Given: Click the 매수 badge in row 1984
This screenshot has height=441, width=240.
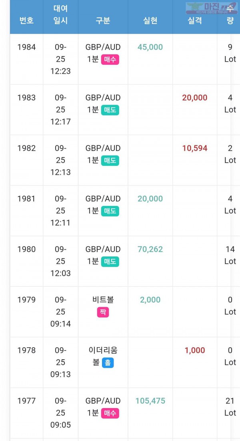Looking at the screenshot, I should tap(110, 59).
